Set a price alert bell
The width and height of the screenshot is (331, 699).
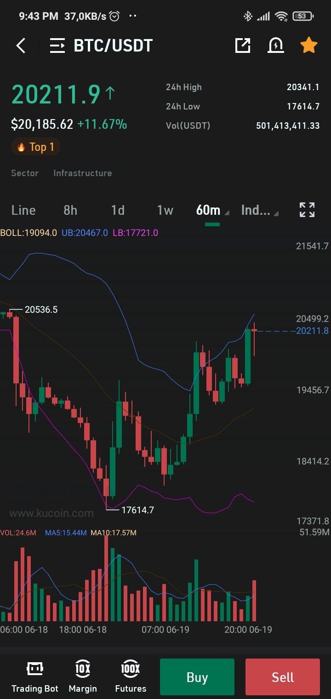coord(276,46)
